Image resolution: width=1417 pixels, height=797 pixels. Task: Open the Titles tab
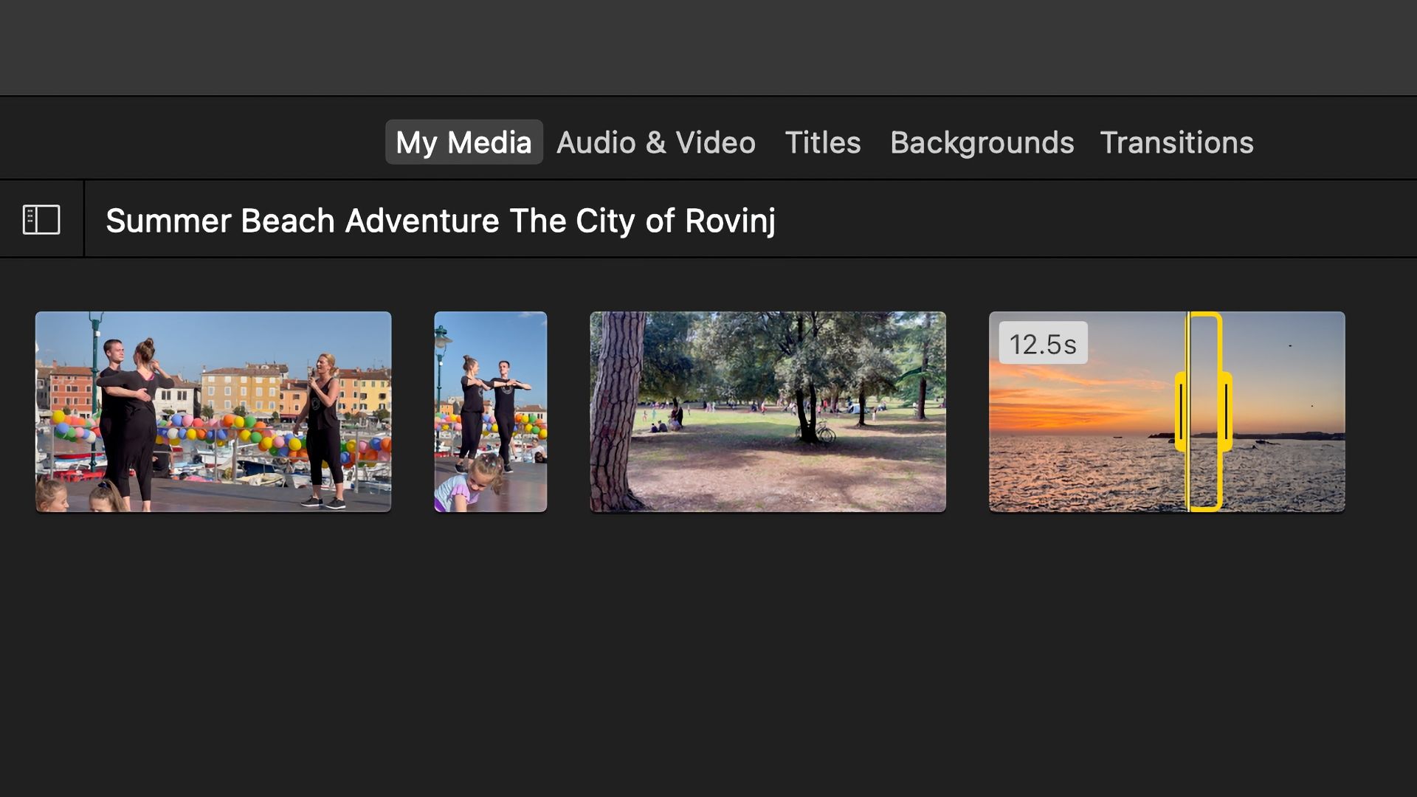(x=822, y=142)
